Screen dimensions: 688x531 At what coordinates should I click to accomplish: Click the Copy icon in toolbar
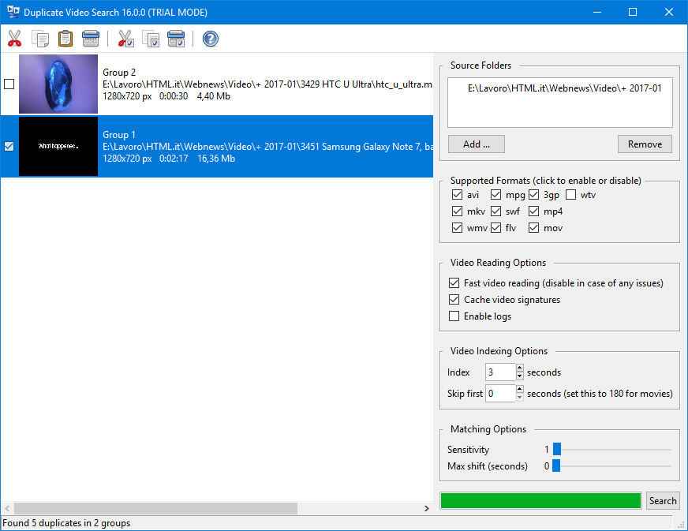[39, 39]
